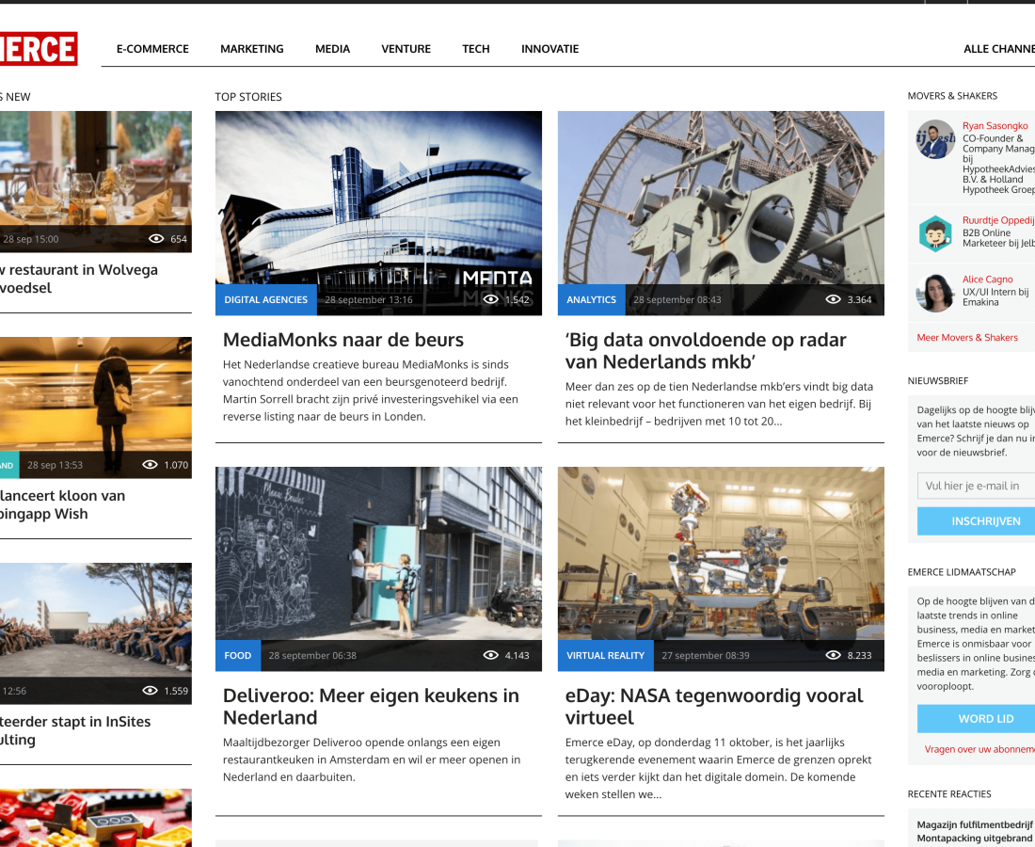This screenshot has width=1035, height=847.
Task: Click the DIGITAL AGENCIES category tag
Action: (266, 299)
